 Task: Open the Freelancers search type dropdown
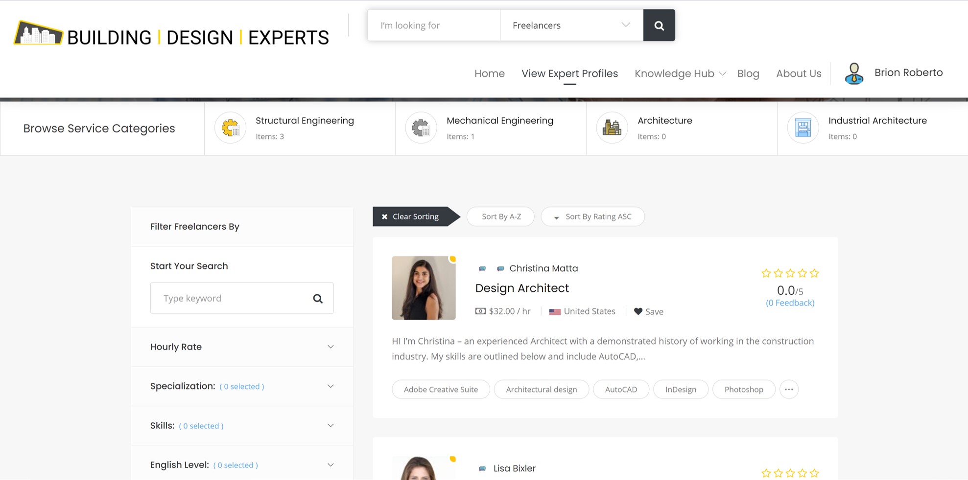[571, 25]
